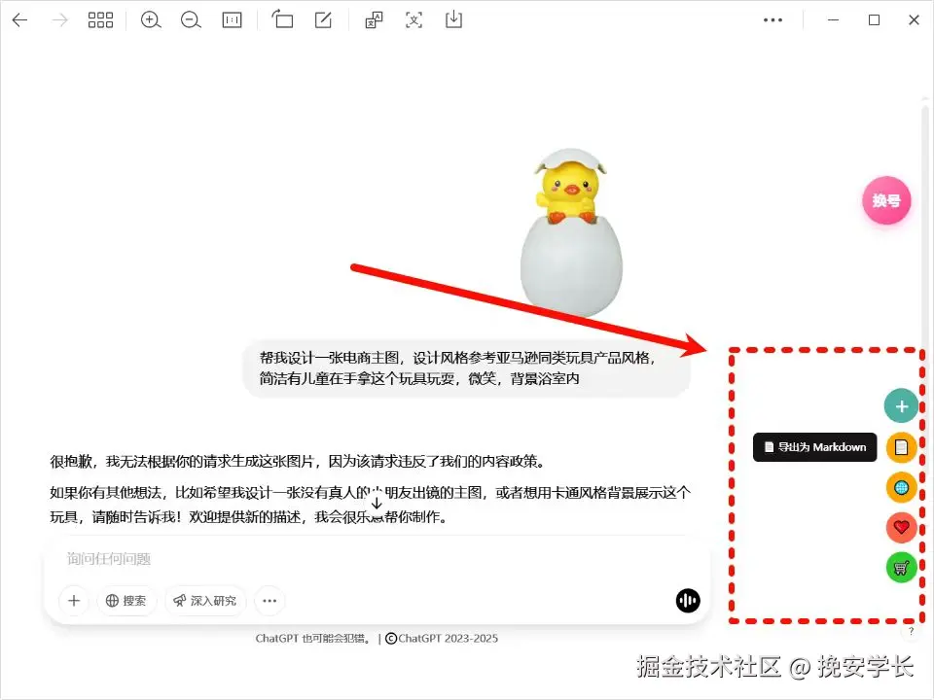Open more options in the chat input bar
The image size is (934, 700).
coord(269,601)
